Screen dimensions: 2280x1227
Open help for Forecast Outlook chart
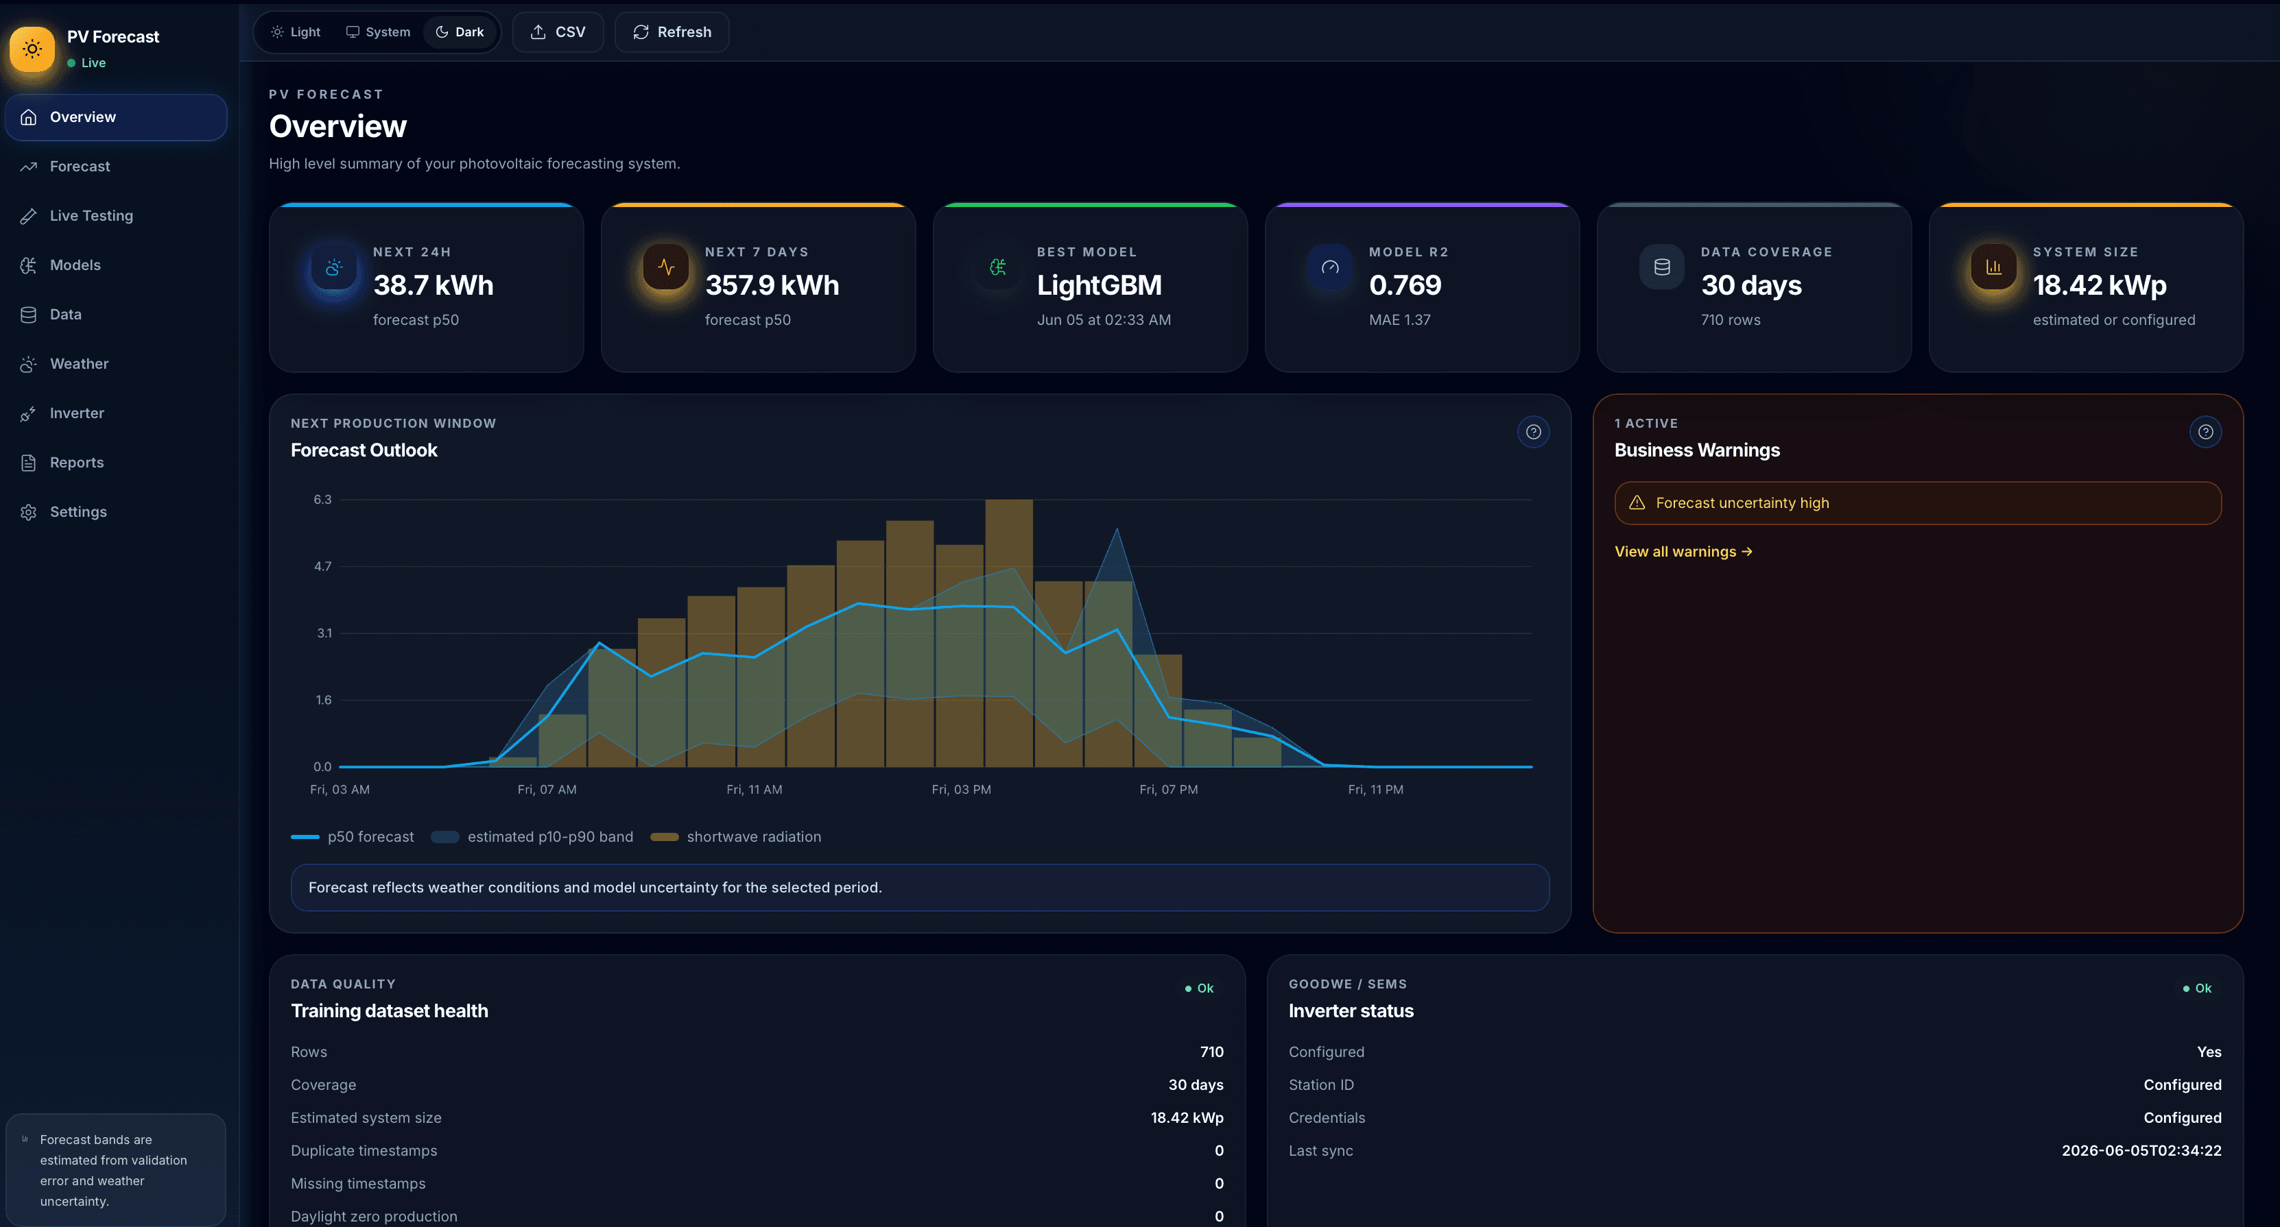click(x=1533, y=432)
